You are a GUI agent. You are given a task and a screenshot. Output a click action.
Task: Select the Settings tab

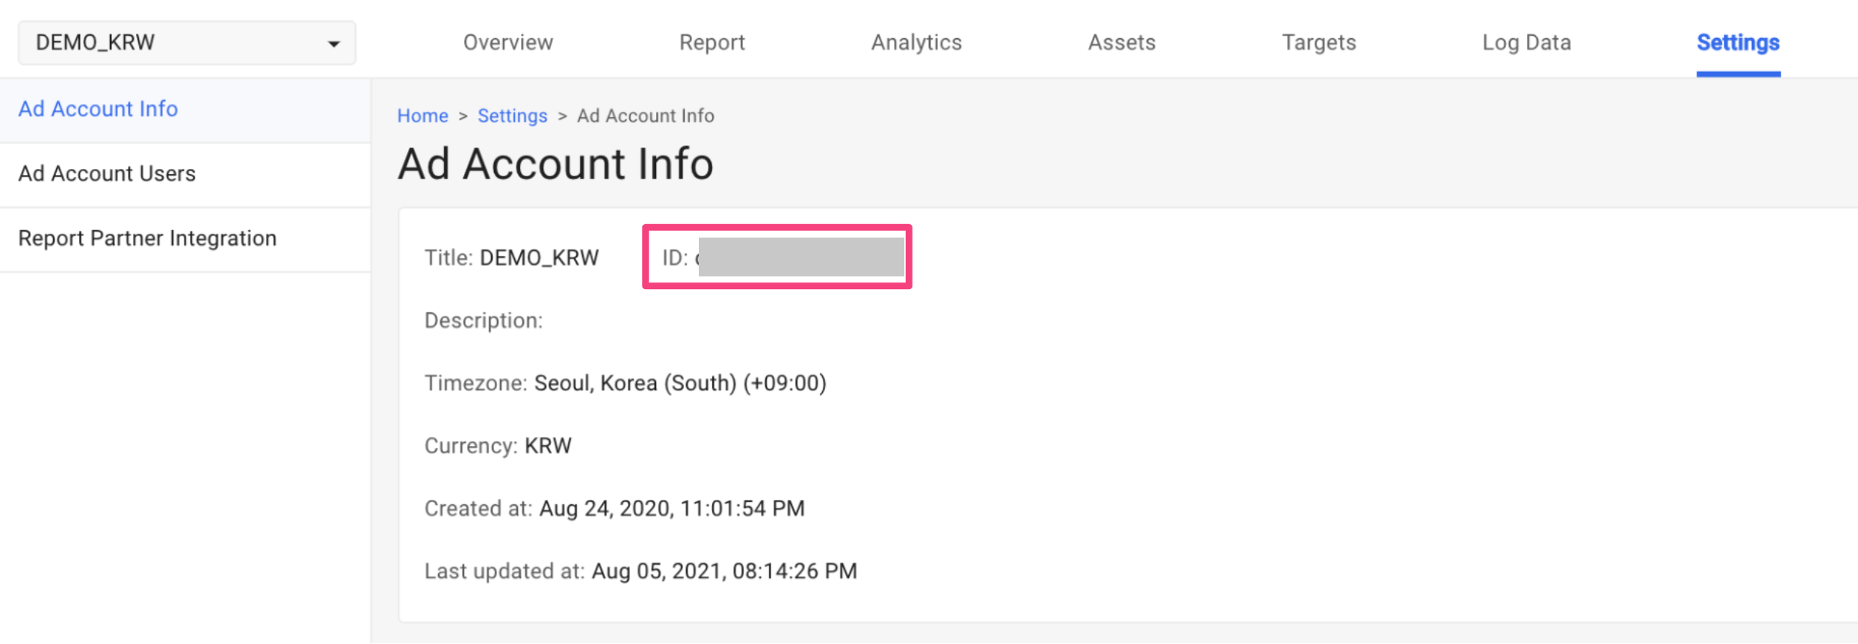[1738, 43]
